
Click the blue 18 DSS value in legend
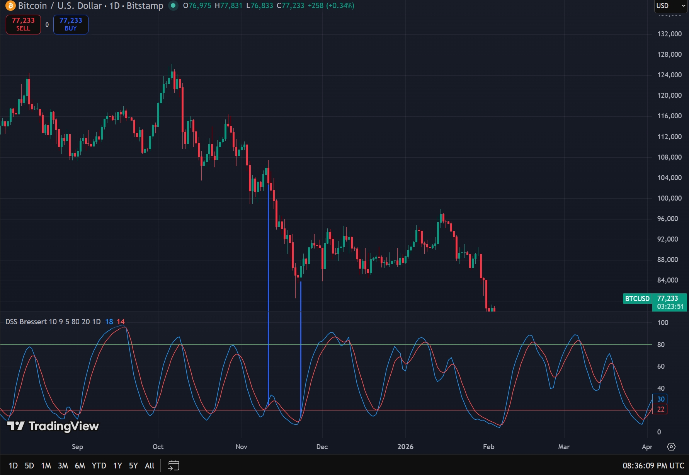[109, 322]
